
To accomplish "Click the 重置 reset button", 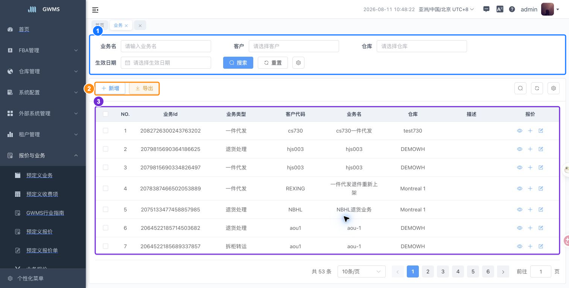I will (x=273, y=63).
